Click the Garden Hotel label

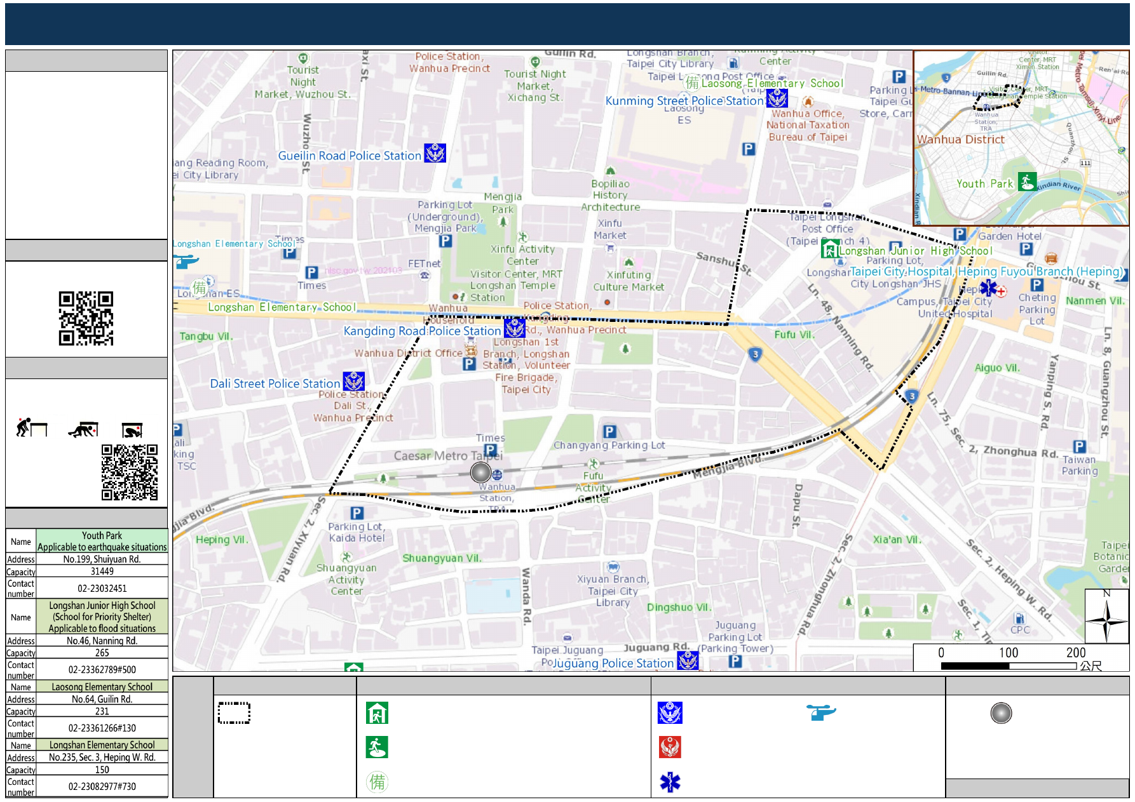click(x=1010, y=236)
